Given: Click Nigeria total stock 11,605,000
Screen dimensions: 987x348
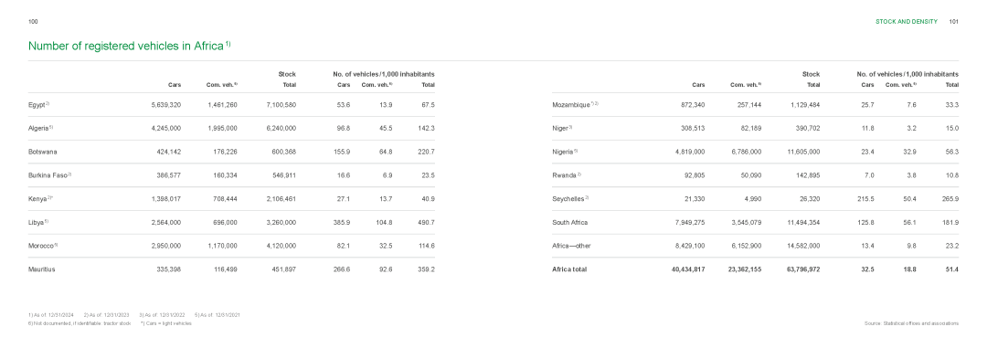Looking at the screenshot, I should 803,152.
